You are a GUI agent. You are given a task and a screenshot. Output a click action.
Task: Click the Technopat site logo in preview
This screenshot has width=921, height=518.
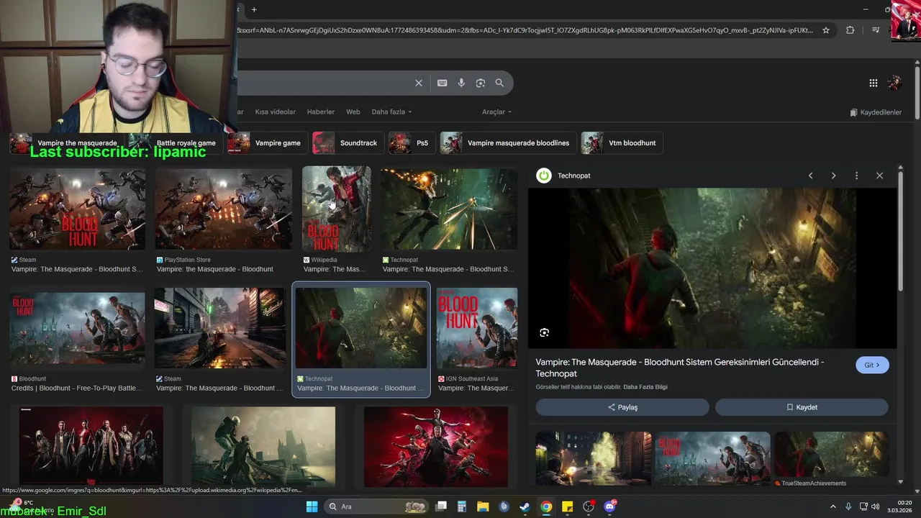coord(544,176)
